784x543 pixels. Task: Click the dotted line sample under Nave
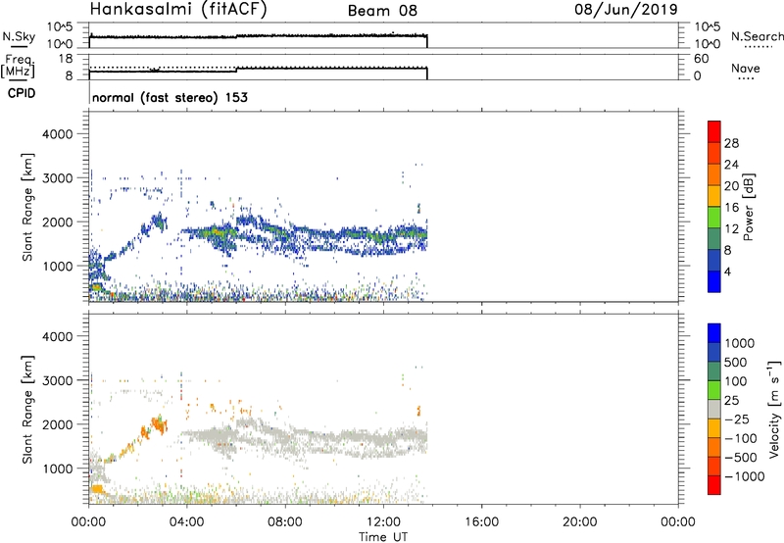[x=747, y=78]
